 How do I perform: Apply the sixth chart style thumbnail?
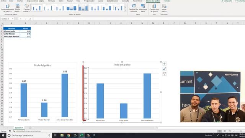(x=95, y=8)
